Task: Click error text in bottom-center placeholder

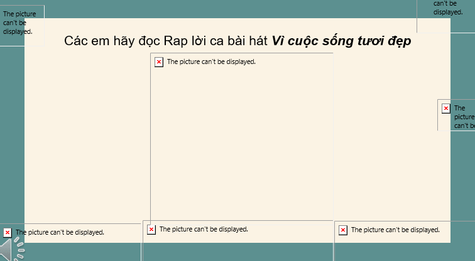Action: [204, 230]
